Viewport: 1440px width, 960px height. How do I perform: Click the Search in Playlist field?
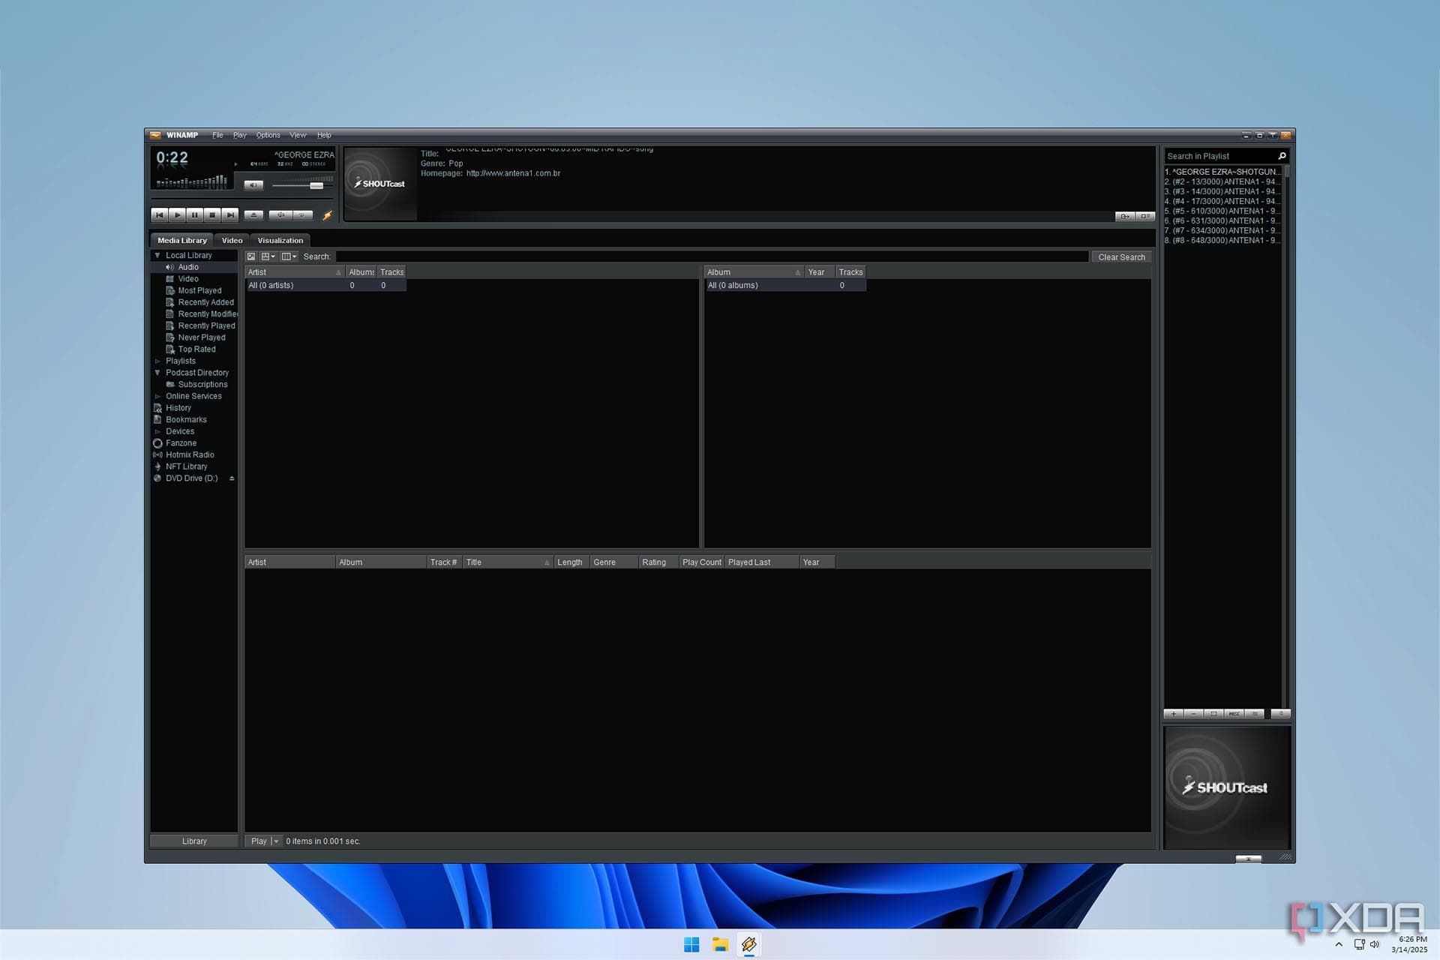tap(1220, 156)
